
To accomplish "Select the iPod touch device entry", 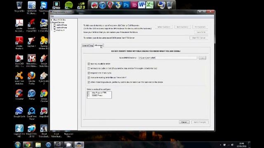I will (x=60, y=30).
